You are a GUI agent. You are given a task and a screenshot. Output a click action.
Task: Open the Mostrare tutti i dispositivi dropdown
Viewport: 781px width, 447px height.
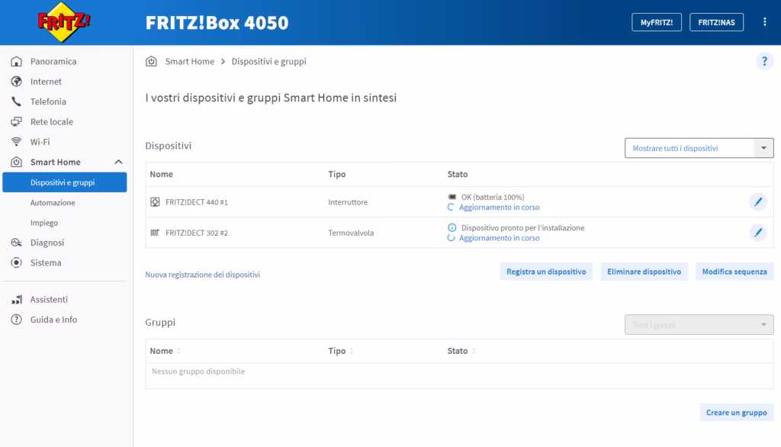[x=699, y=148]
